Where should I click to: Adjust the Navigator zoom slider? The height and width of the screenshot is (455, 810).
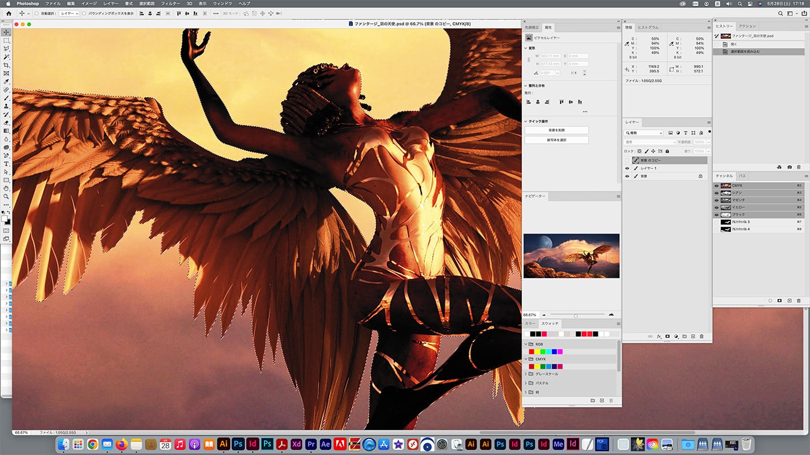click(576, 315)
